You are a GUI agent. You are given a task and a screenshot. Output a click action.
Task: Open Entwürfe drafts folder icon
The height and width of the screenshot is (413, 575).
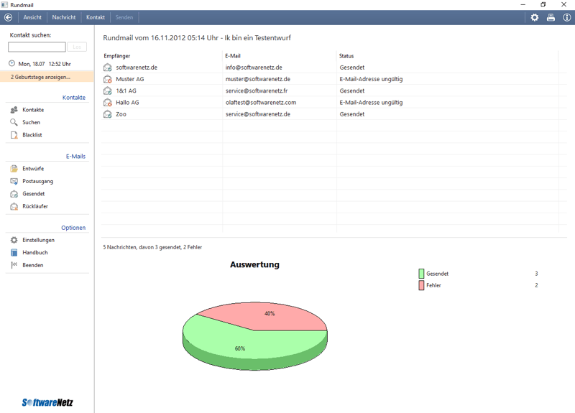14,169
